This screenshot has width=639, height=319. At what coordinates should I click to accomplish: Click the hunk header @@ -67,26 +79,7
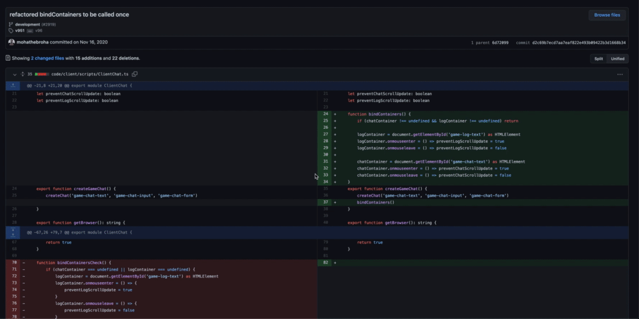pos(79,232)
